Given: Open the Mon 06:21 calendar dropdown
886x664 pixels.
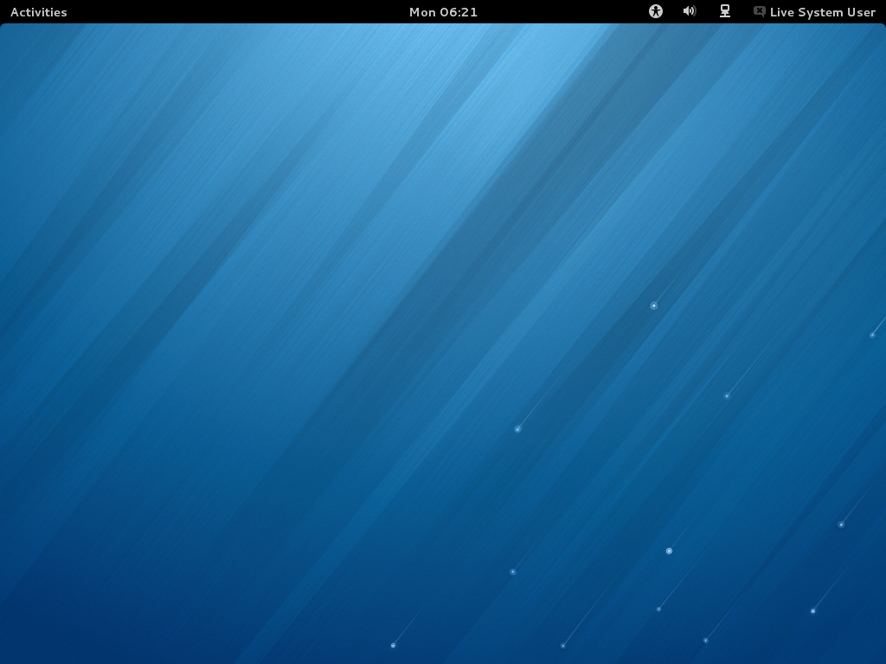Looking at the screenshot, I should tap(443, 12).
